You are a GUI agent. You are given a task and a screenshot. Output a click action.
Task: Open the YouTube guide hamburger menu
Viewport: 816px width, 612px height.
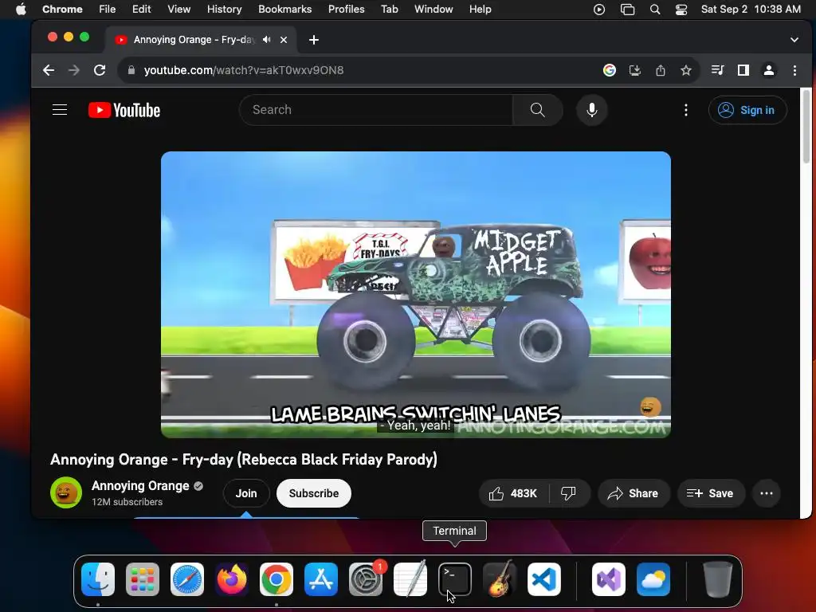[60, 110]
